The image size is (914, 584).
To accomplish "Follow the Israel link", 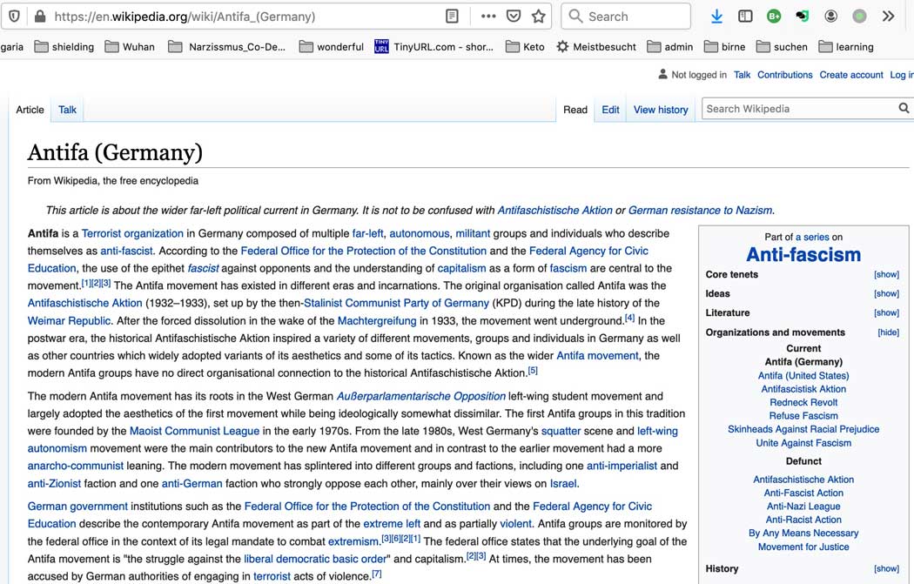I will click(563, 484).
